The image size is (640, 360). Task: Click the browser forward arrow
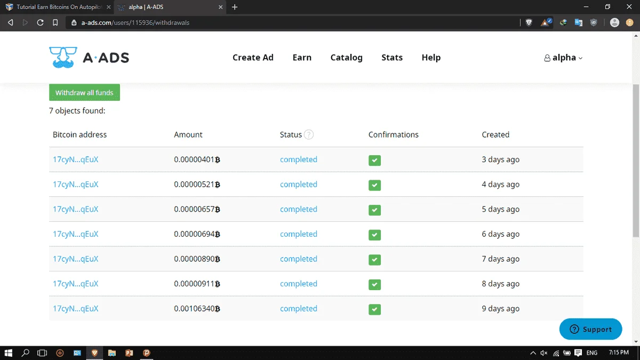coord(25,22)
